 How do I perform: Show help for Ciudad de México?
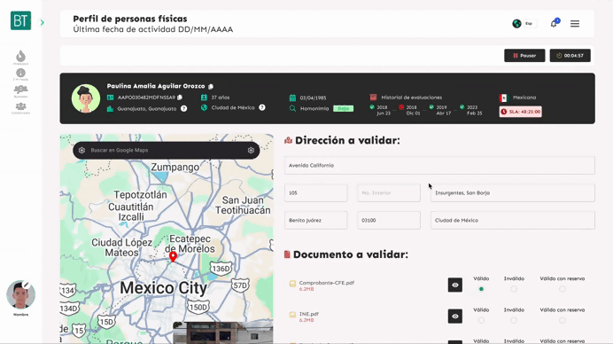coord(262,107)
